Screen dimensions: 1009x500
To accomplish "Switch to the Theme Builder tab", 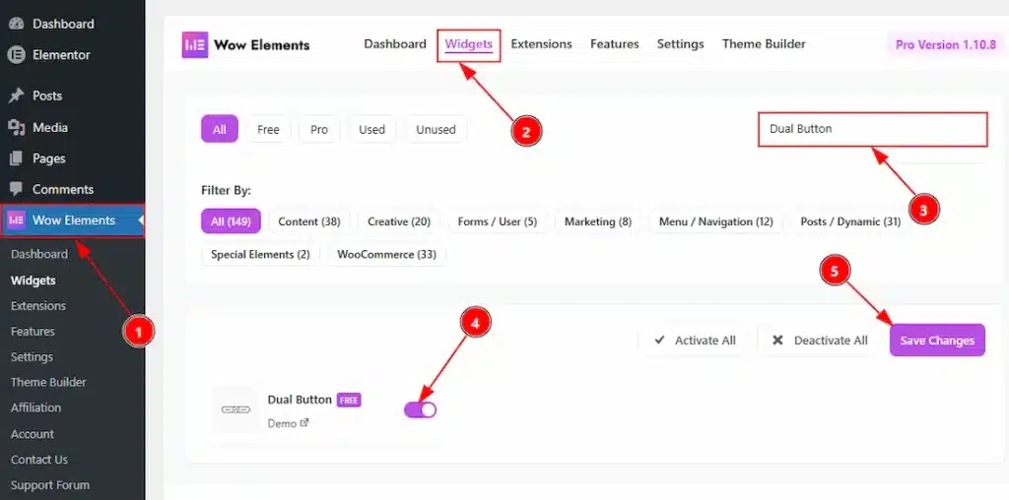I will (x=764, y=44).
